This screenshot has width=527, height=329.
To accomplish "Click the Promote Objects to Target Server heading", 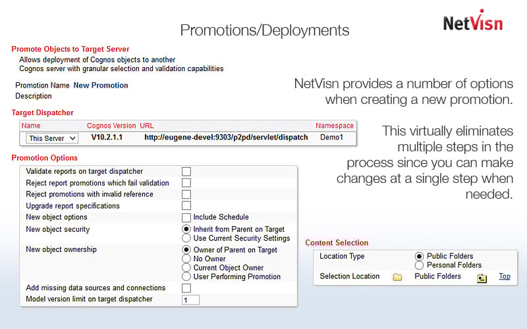I will click(70, 49).
